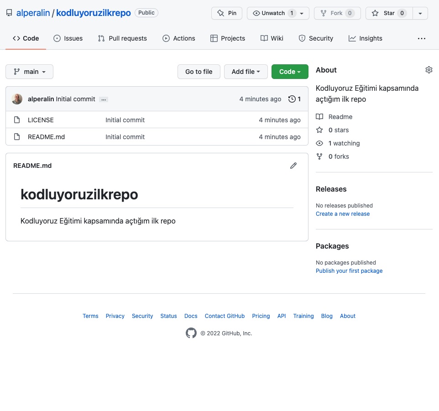This screenshot has width=439, height=411.
Task: Click the LICENSE row's Initial commit message
Action: (125, 120)
